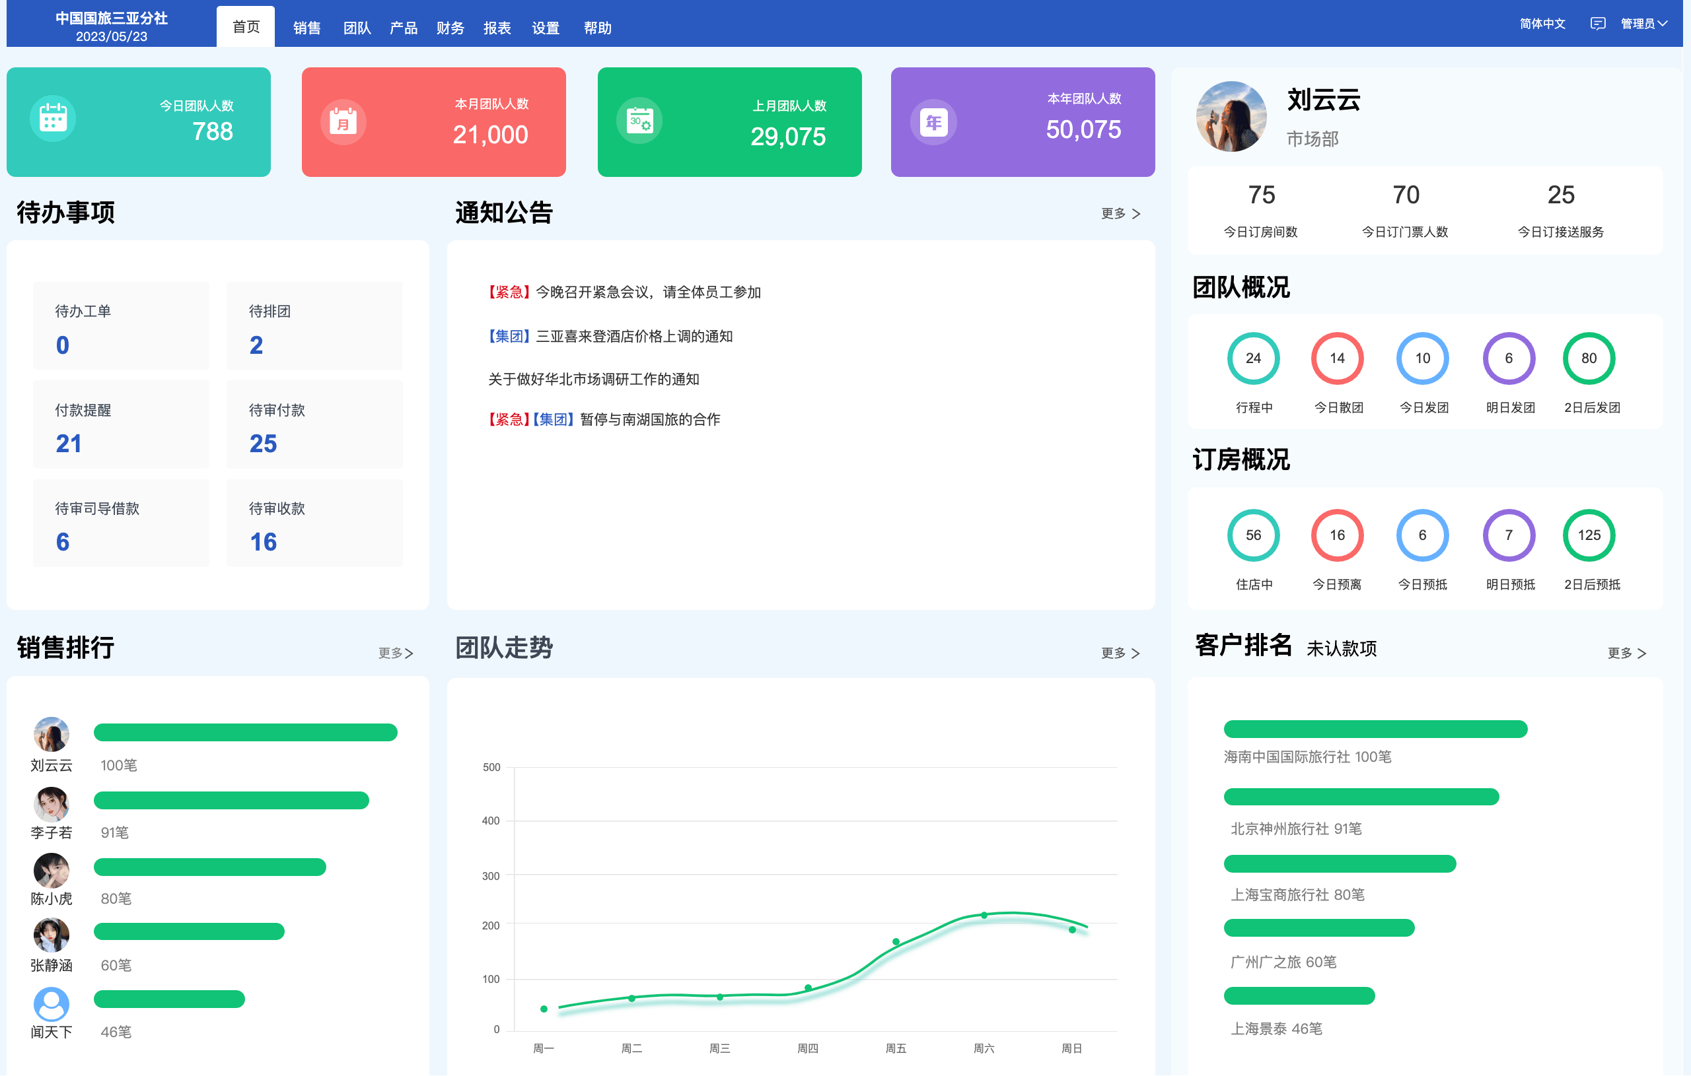
Task: Open 更多 link for 客户排名
Action: pyautogui.click(x=1626, y=653)
